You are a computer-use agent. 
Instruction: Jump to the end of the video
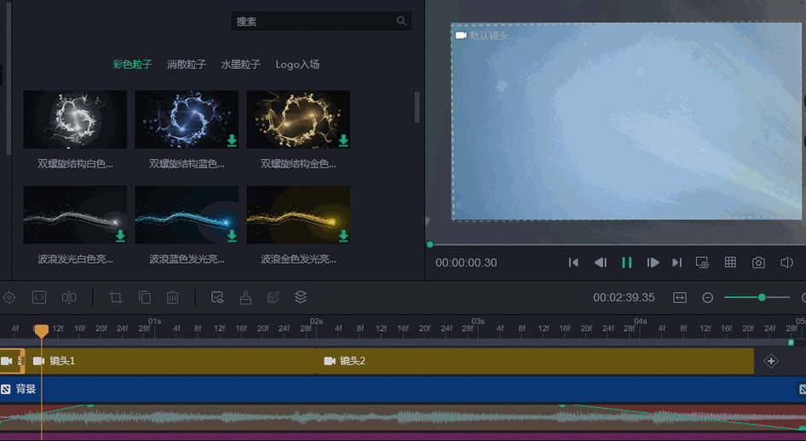coord(677,262)
